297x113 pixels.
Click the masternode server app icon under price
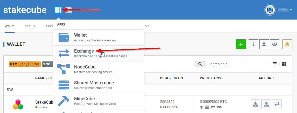pyautogui.click(x=207, y=107)
